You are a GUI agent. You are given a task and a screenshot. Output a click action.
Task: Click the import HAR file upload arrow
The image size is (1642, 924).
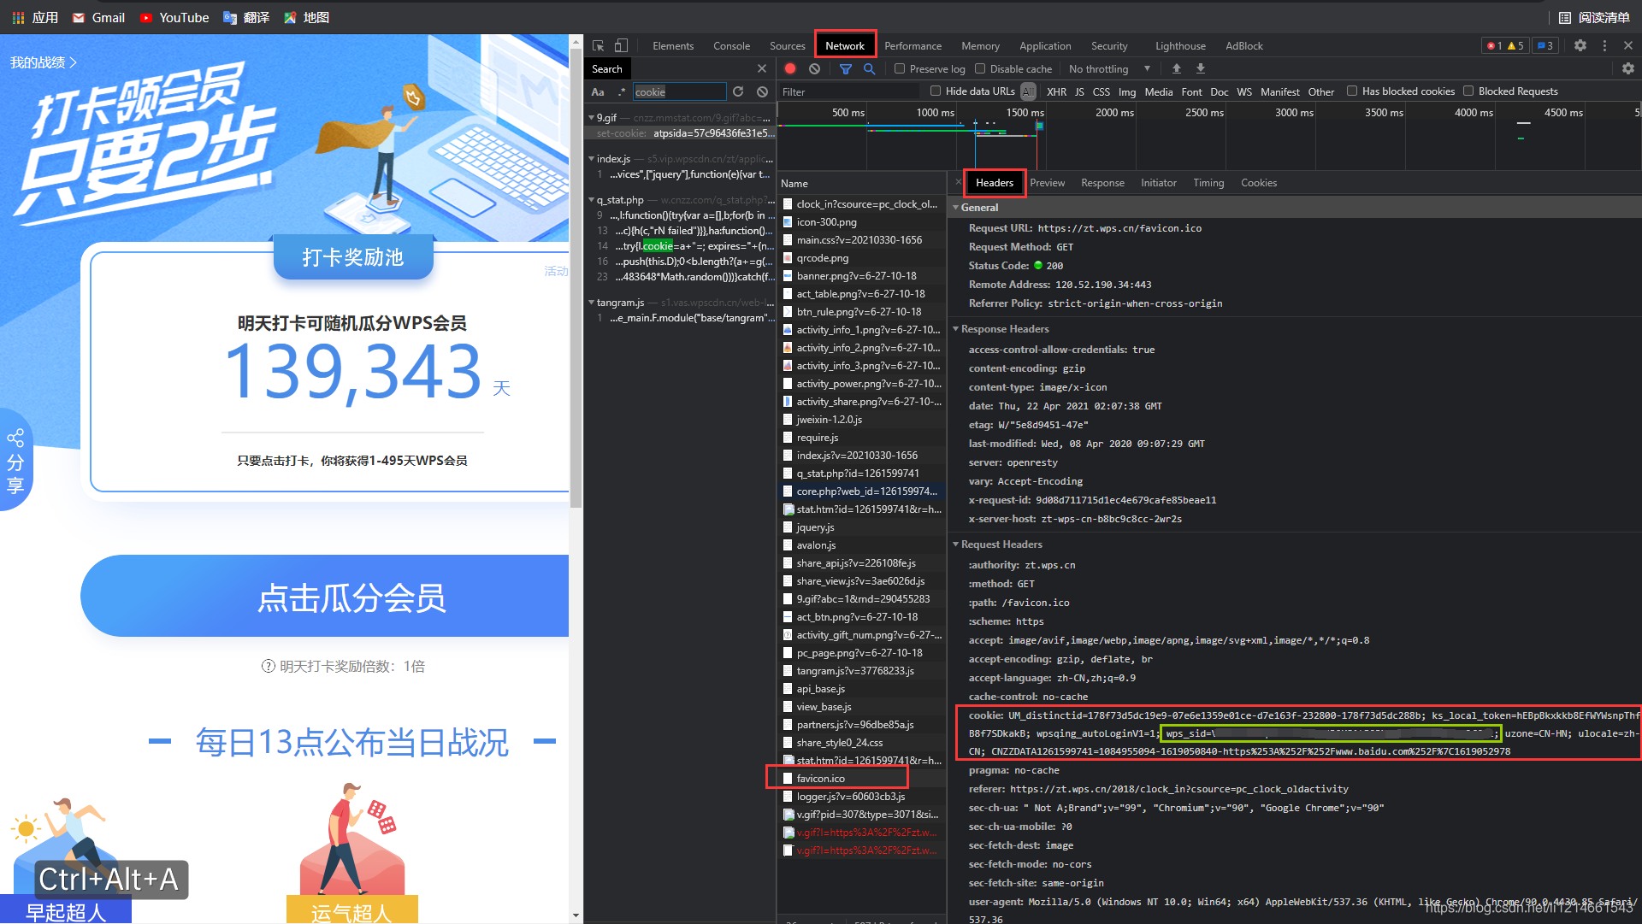coord(1176,68)
